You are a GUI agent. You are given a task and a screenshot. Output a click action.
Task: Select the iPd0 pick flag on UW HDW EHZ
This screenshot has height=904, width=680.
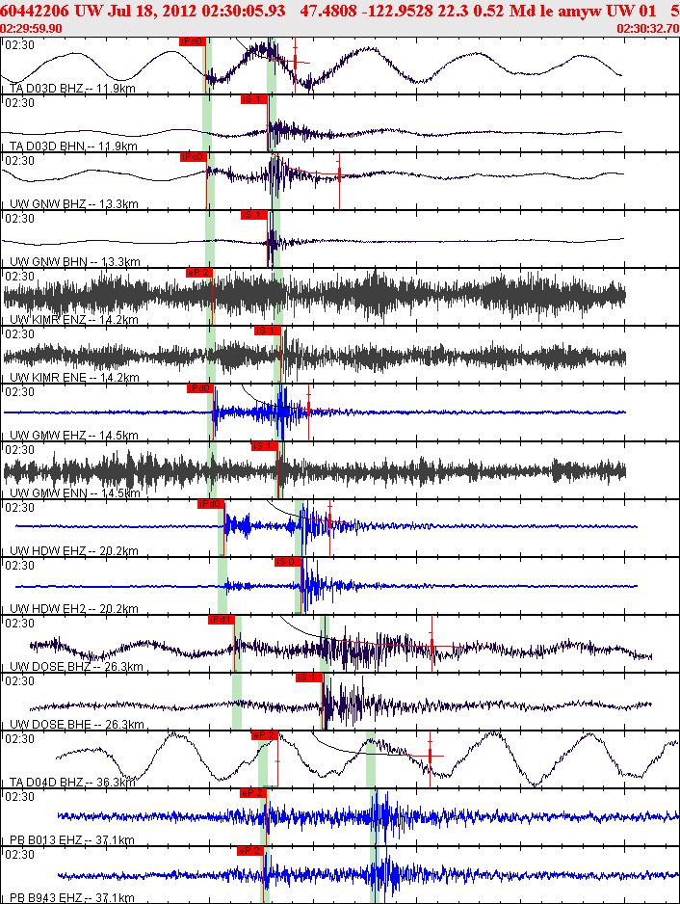[210, 504]
